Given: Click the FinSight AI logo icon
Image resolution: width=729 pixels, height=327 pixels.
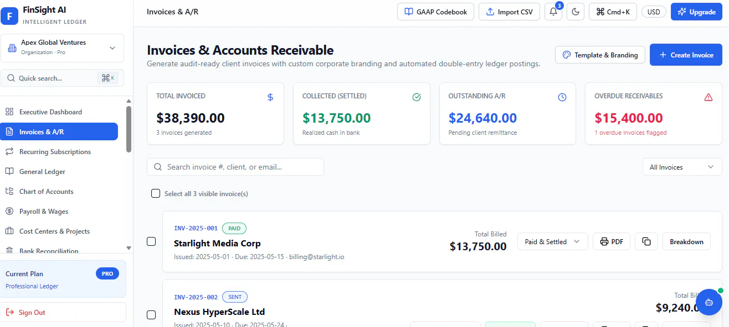Looking at the screenshot, I should 9,15.
